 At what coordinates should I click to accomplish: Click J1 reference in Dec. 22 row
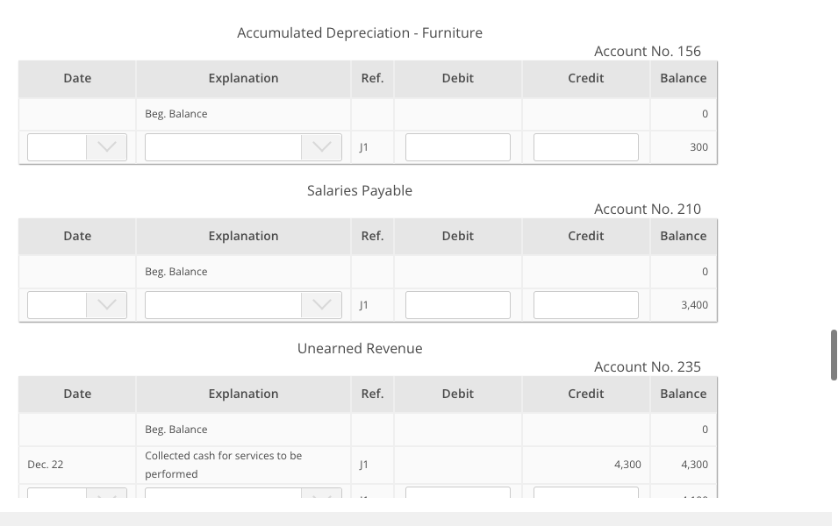pos(364,465)
